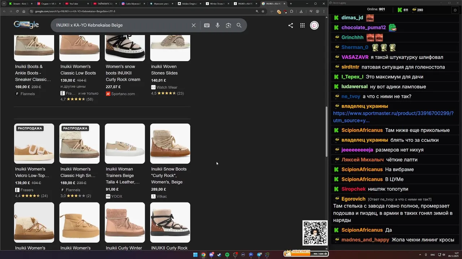462x259 pixels.
Task: Open Steam from the taskbar
Action: [219, 255]
